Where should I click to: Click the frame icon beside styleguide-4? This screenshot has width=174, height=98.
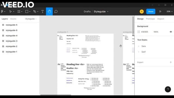3,36
